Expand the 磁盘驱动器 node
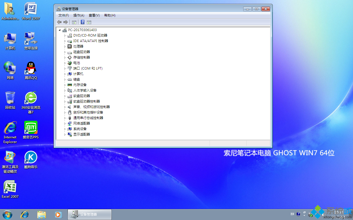 [x=65, y=52]
